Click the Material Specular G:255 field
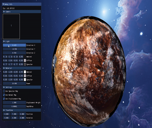152x128 pixels. (10, 80)
